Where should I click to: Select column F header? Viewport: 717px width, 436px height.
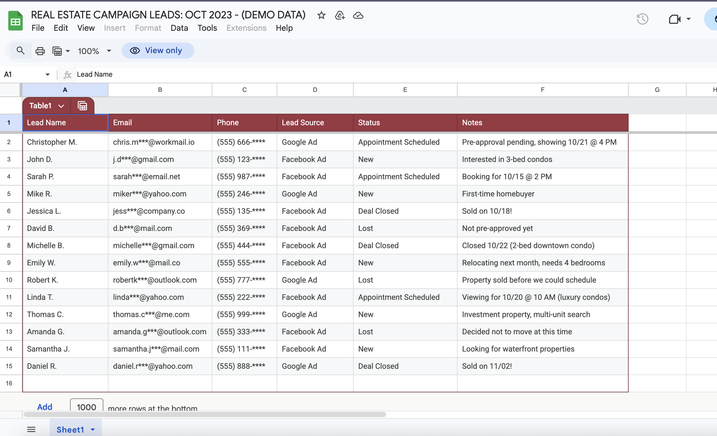tap(543, 90)
